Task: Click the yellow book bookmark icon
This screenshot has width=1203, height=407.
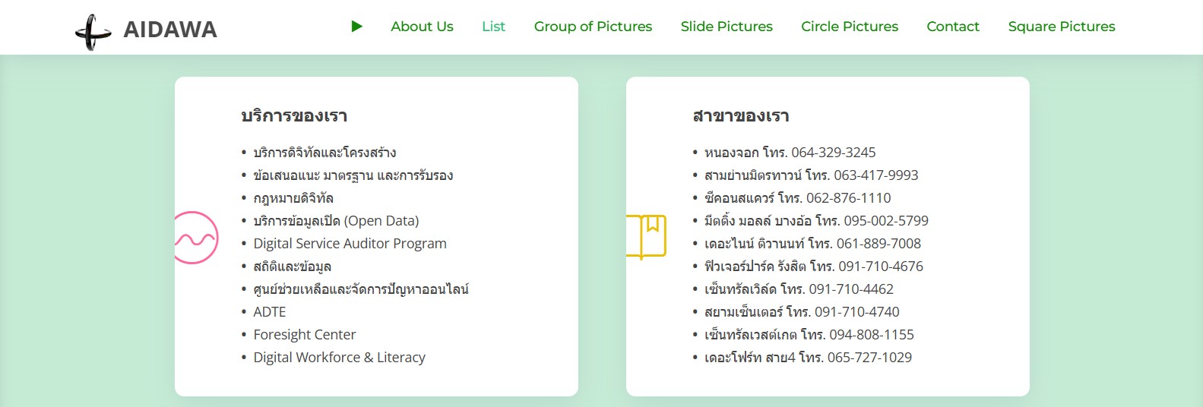Action: tap(646, 237)
